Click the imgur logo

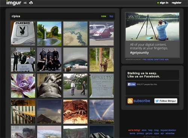(x=14, y=3)
